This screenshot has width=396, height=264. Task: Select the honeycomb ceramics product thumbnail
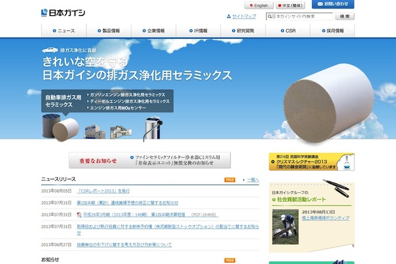click(61, 127)
